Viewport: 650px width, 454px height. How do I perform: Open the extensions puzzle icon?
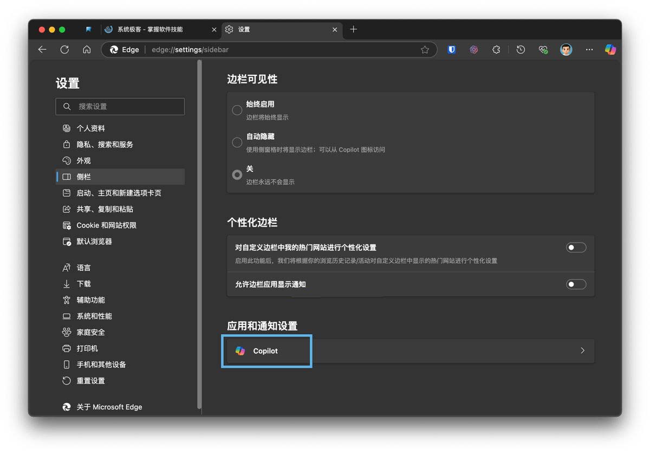click(496, 49)
